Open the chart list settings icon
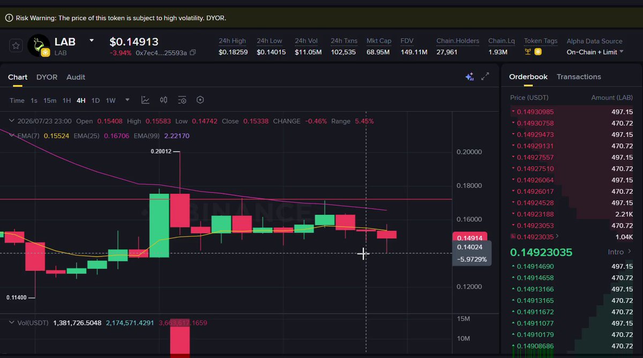 (182, 100)
